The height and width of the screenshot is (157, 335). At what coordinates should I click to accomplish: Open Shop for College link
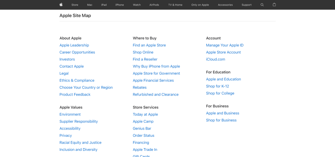coord(220,93)
